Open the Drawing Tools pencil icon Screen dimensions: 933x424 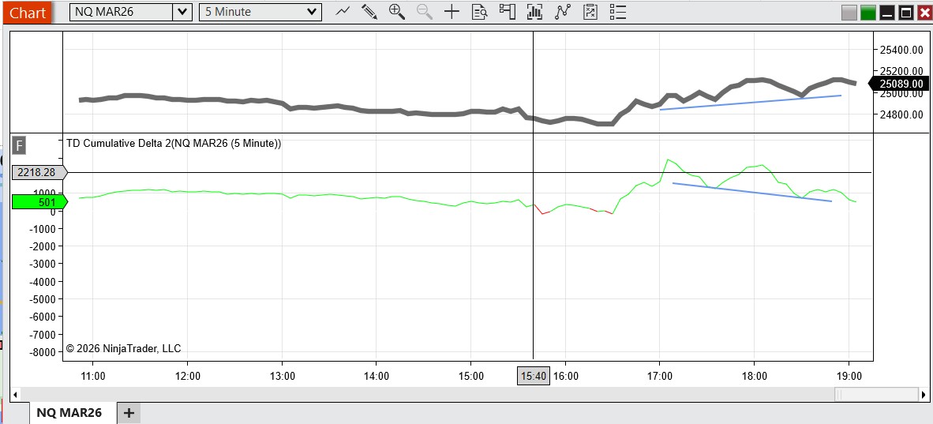click(x=369, y=11)
